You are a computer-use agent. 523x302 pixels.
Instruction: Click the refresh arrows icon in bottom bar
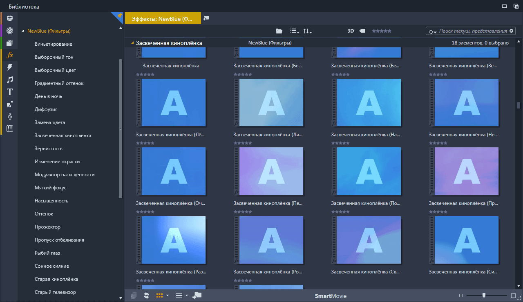point(146,295)
